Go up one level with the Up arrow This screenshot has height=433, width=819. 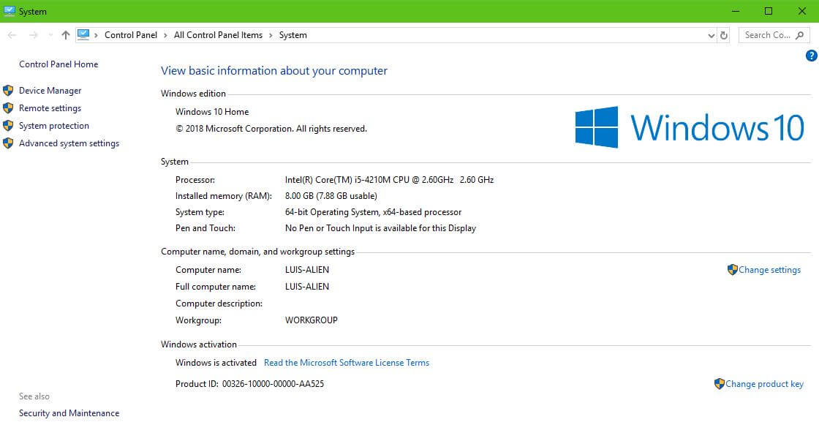(65, 35)
